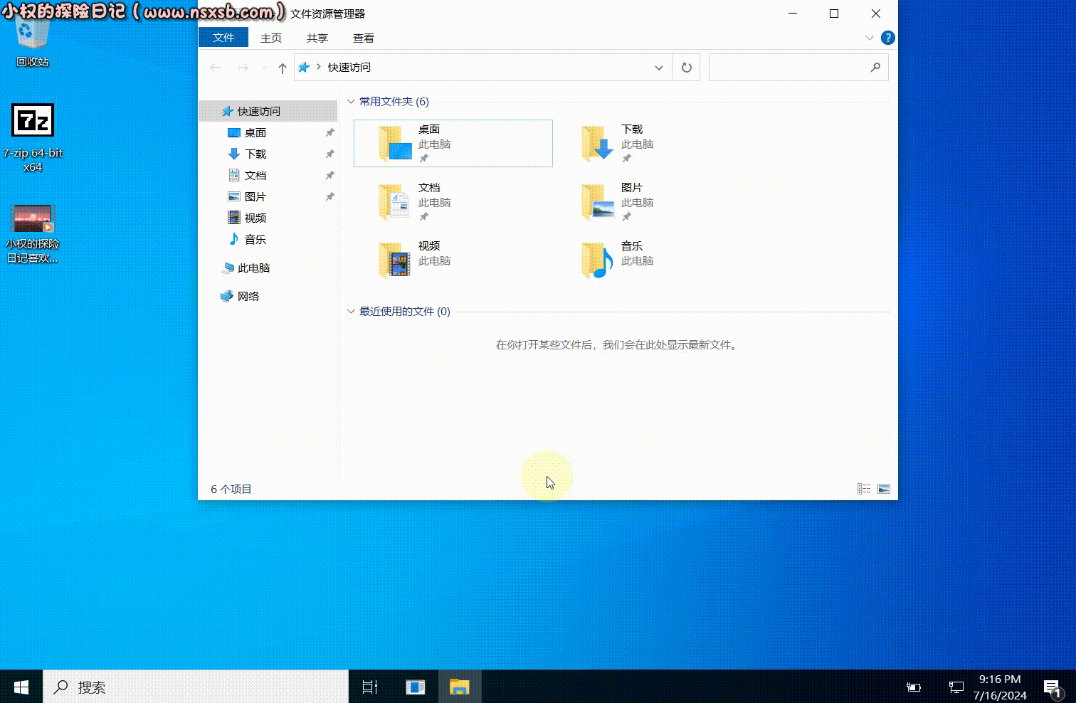
Task: Switch to large icons view layout icon
Action: pos(884,489)
